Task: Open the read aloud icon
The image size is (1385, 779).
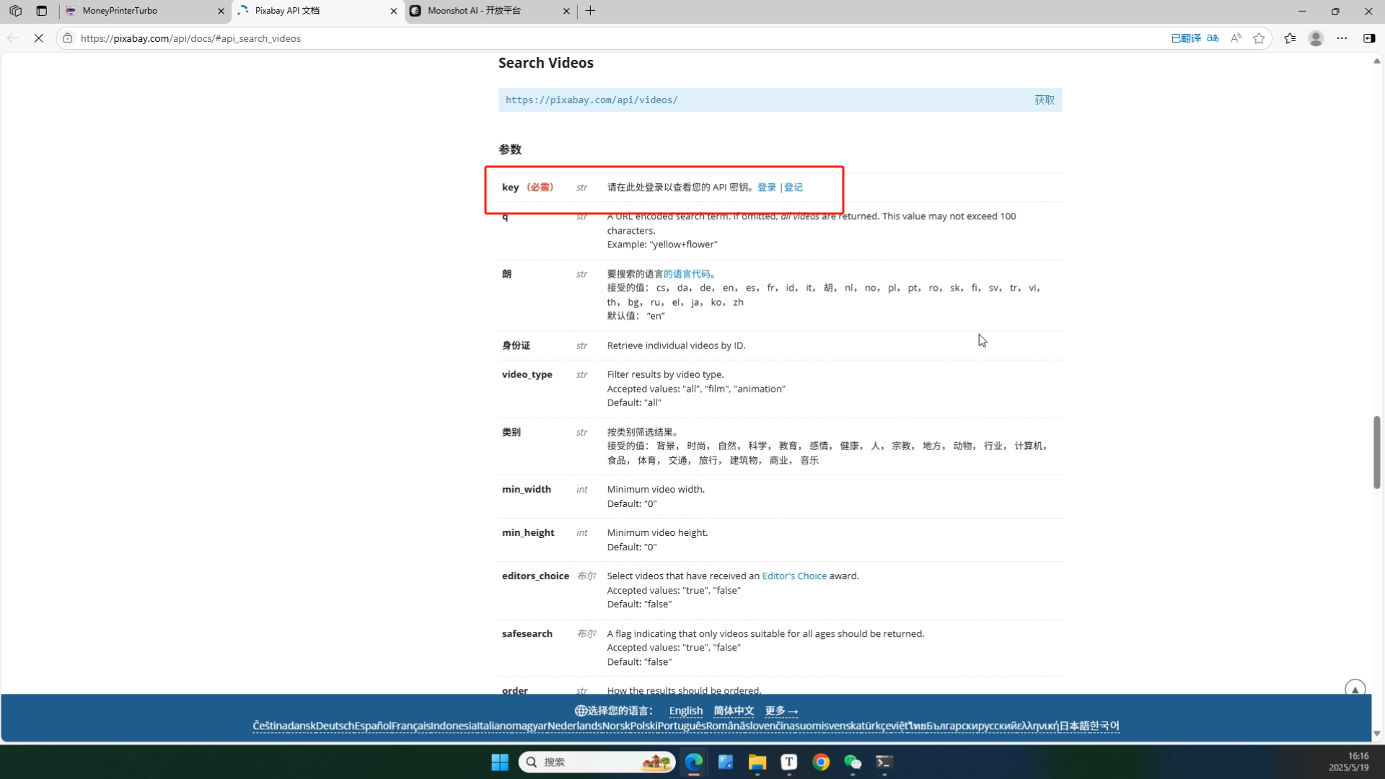Action: [x=1236, y=38]
